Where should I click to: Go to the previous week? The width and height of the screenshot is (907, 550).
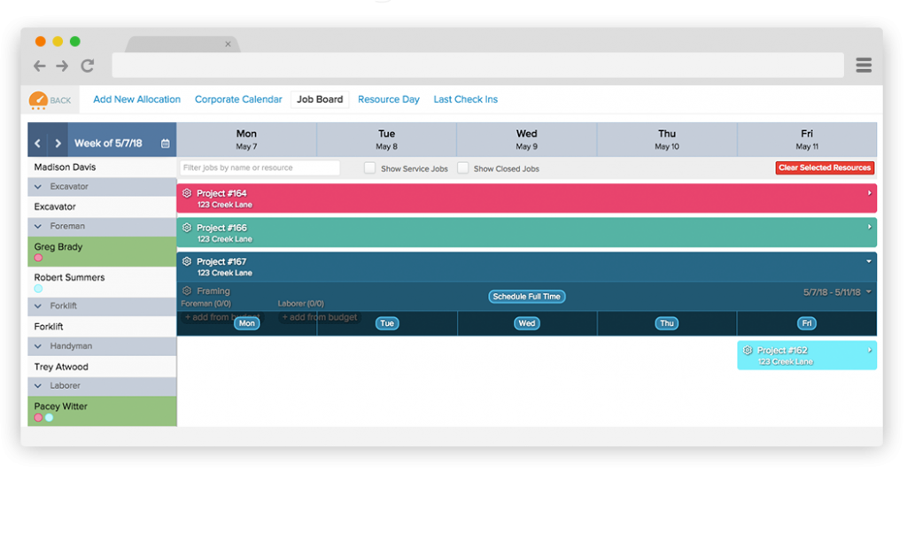click(x=37, y=143)
